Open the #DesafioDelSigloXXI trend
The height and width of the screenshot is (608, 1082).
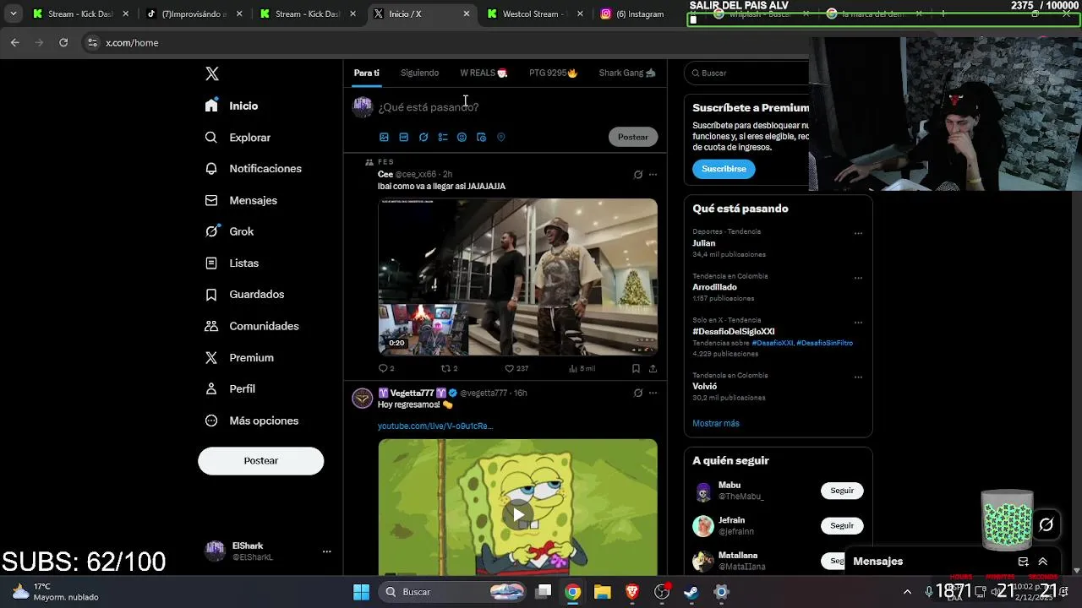point(733,332)
